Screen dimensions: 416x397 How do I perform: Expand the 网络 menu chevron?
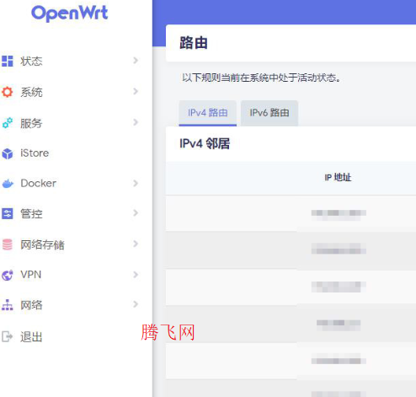click(136, 304)
